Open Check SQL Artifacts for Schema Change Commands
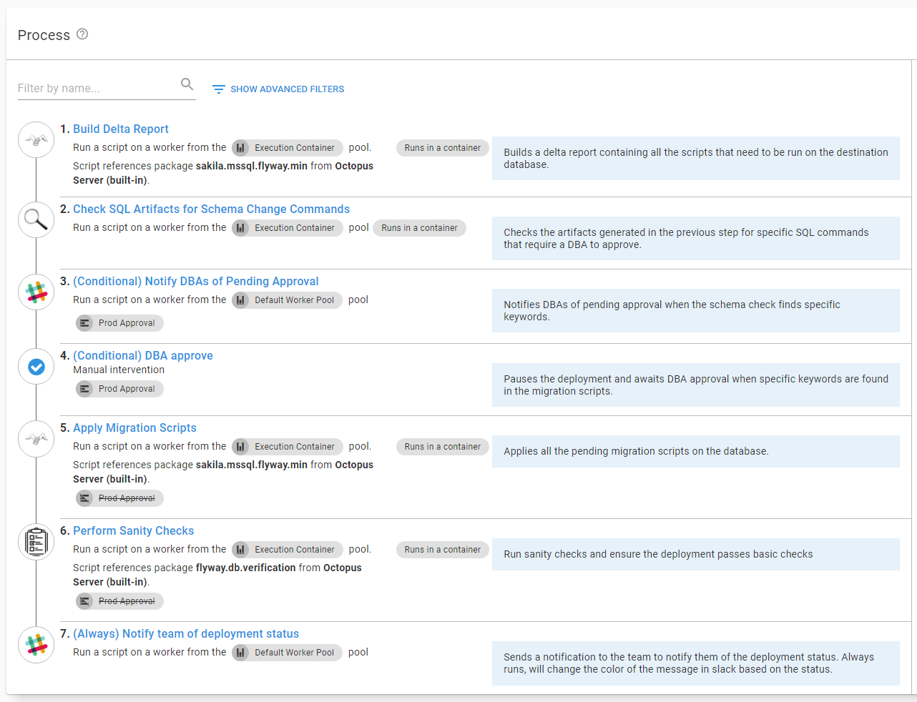This screenshot has height=702, width=917. click(x=211, y=209)
